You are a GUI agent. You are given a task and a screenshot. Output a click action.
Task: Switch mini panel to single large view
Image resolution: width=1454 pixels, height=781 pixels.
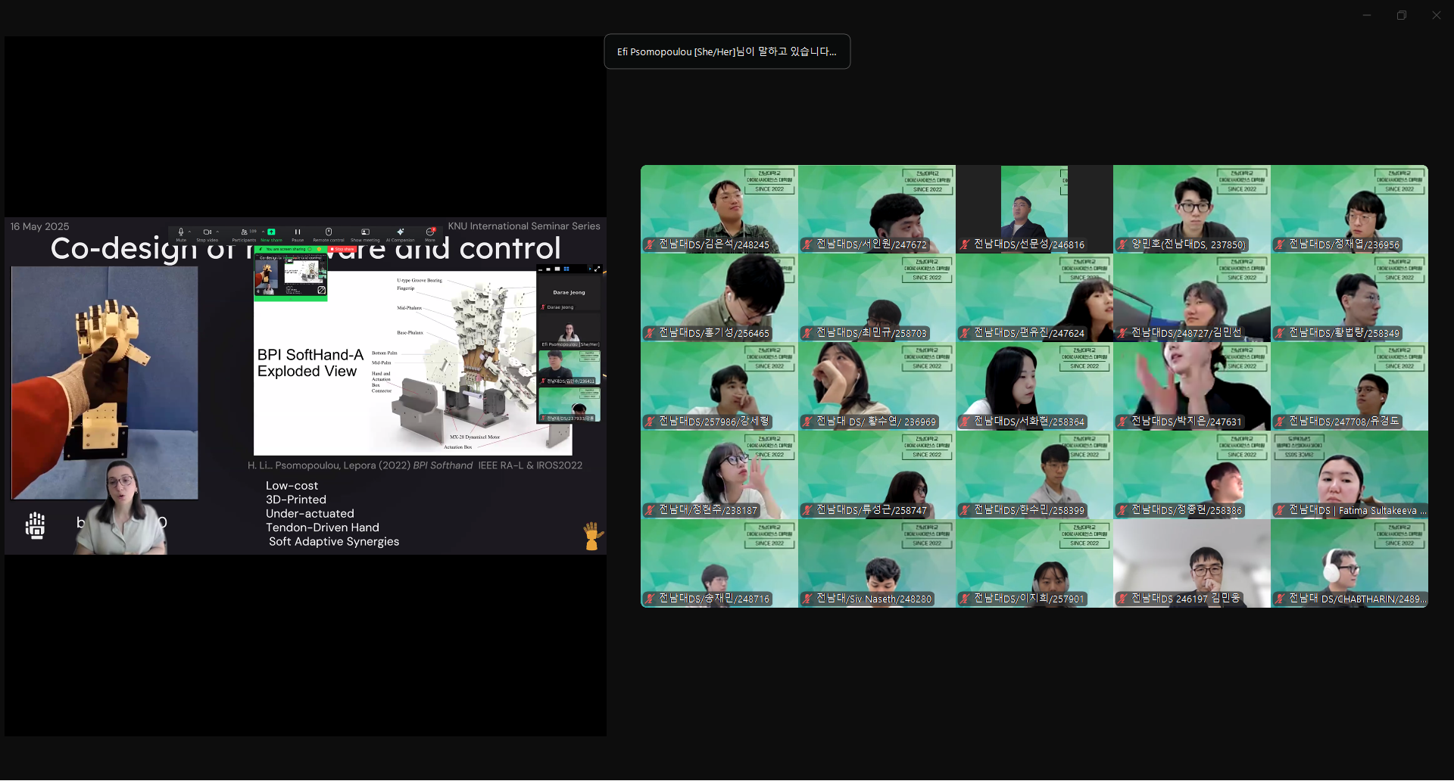point(557,269)
